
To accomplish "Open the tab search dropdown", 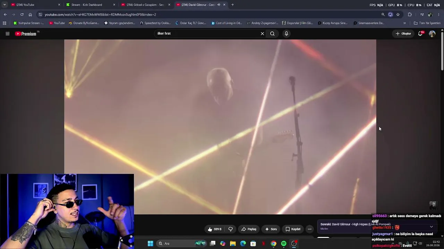I will (x=5, y=5).
